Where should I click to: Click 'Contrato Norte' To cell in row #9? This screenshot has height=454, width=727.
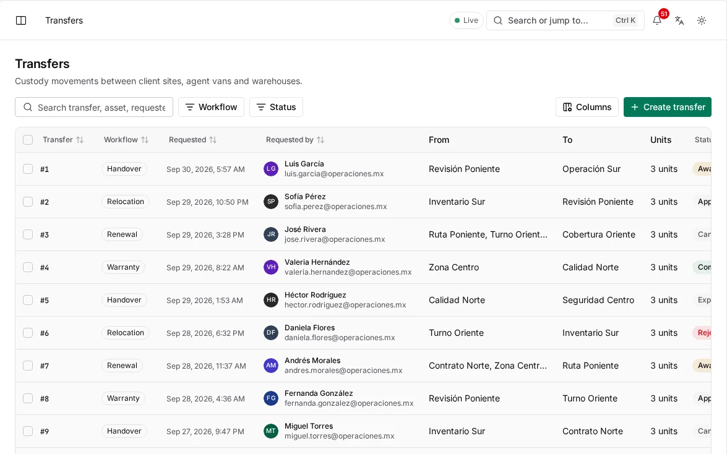(x=593, y=431)
